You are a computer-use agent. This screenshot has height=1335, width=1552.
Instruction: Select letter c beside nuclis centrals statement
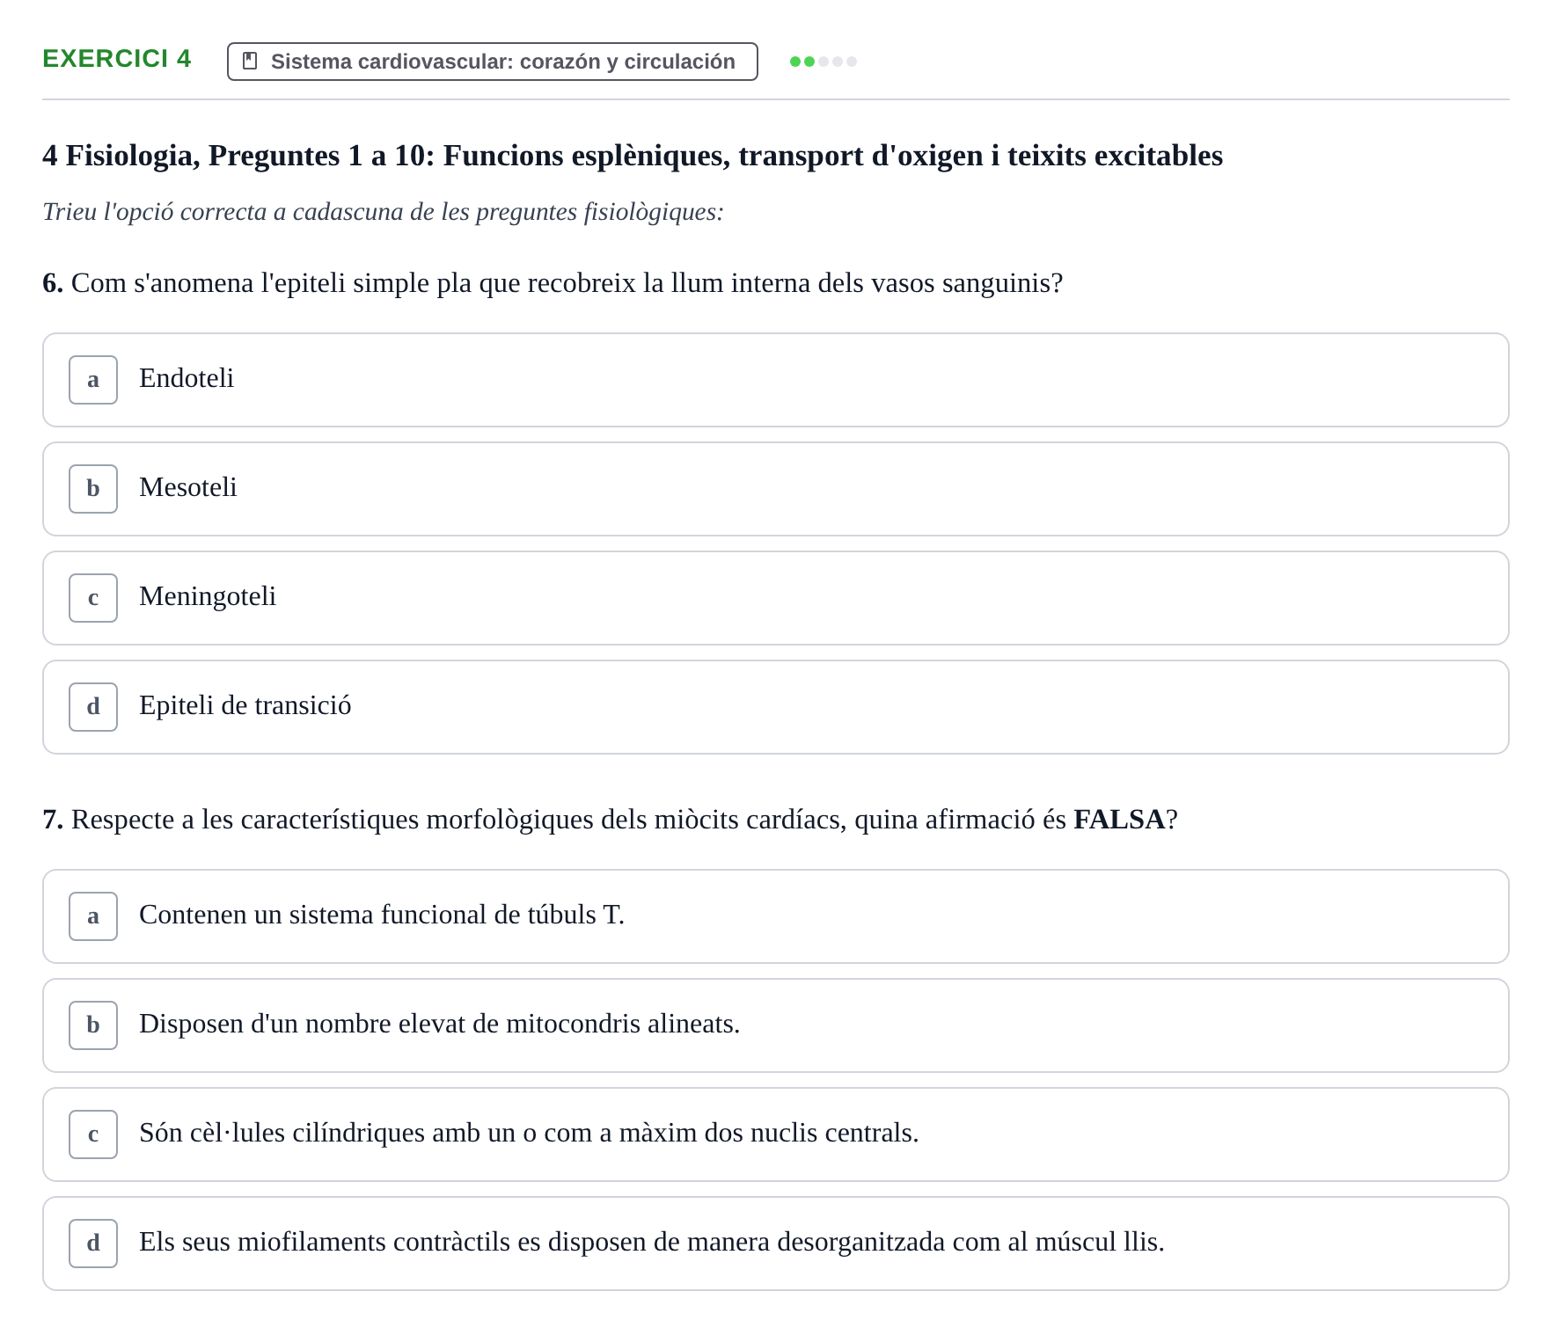[93, 1134]
